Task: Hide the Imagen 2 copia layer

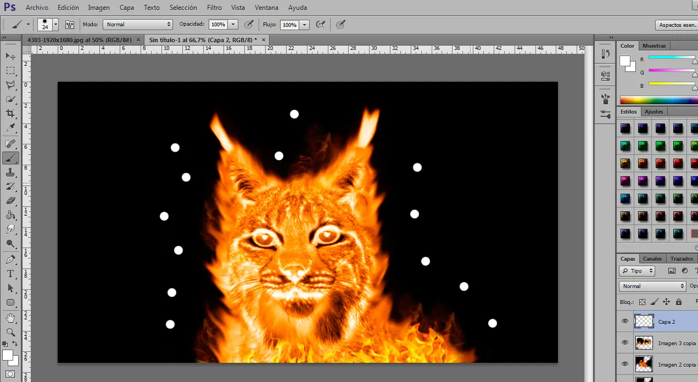Action: (x=625, y=364)
